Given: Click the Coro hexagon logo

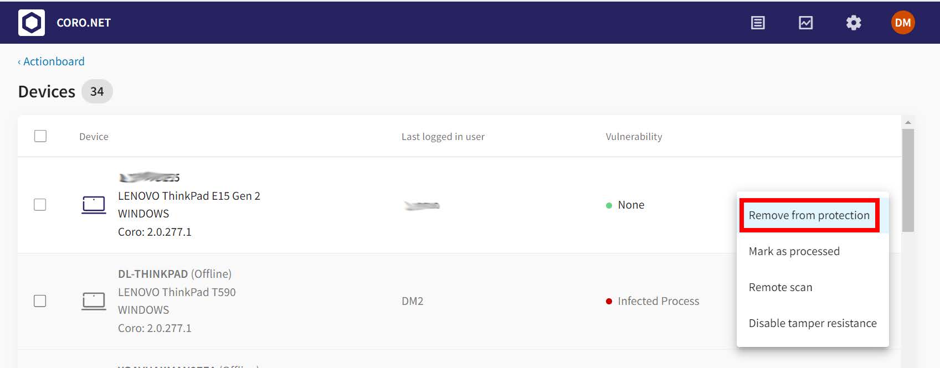Looking at the screenshot, I should (x=32, y=23).
